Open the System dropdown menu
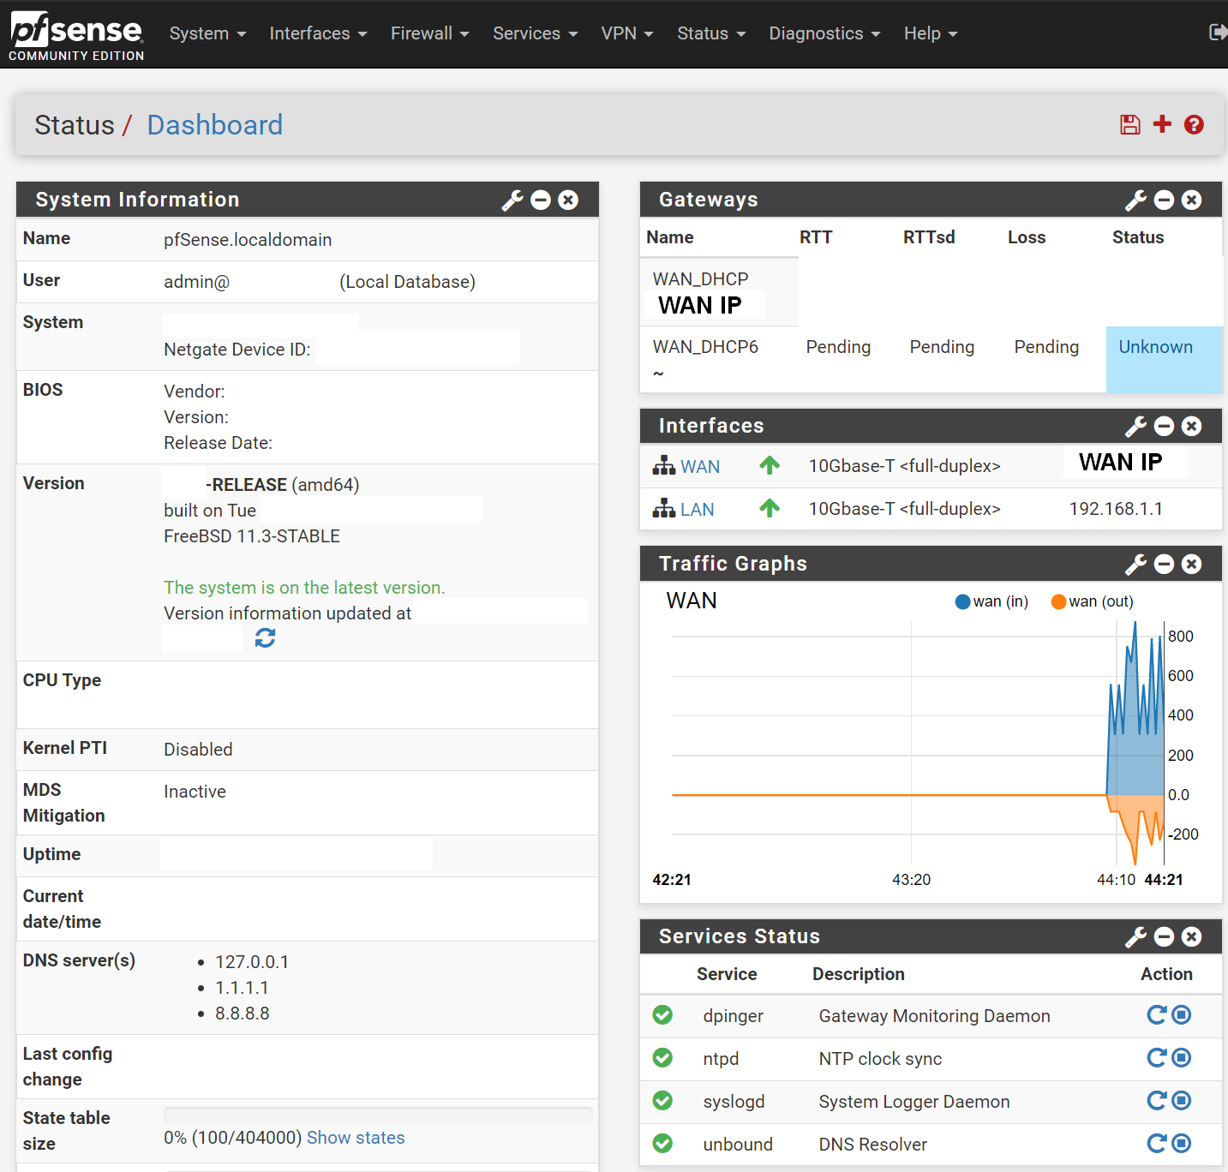The height and width of the screenshot is (1172, 1228). coord(208,33)
